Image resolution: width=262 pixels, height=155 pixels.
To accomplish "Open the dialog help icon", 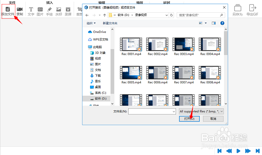I will (222, 23).
